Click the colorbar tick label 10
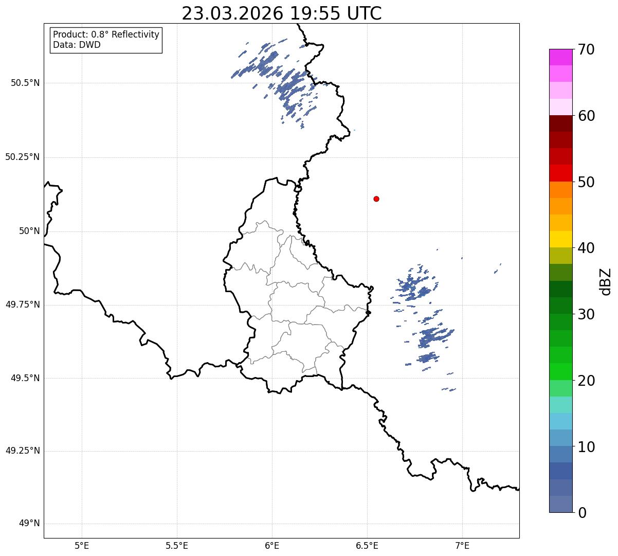The height and width of the screenshot is (556, 618). pyautogui.click(x=586, y=447)
